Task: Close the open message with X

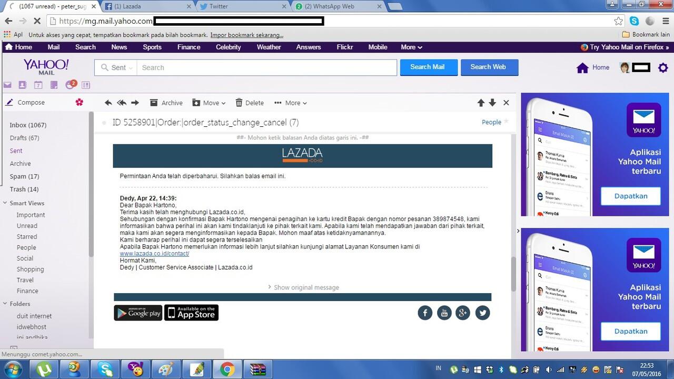Action: [506, 103]
